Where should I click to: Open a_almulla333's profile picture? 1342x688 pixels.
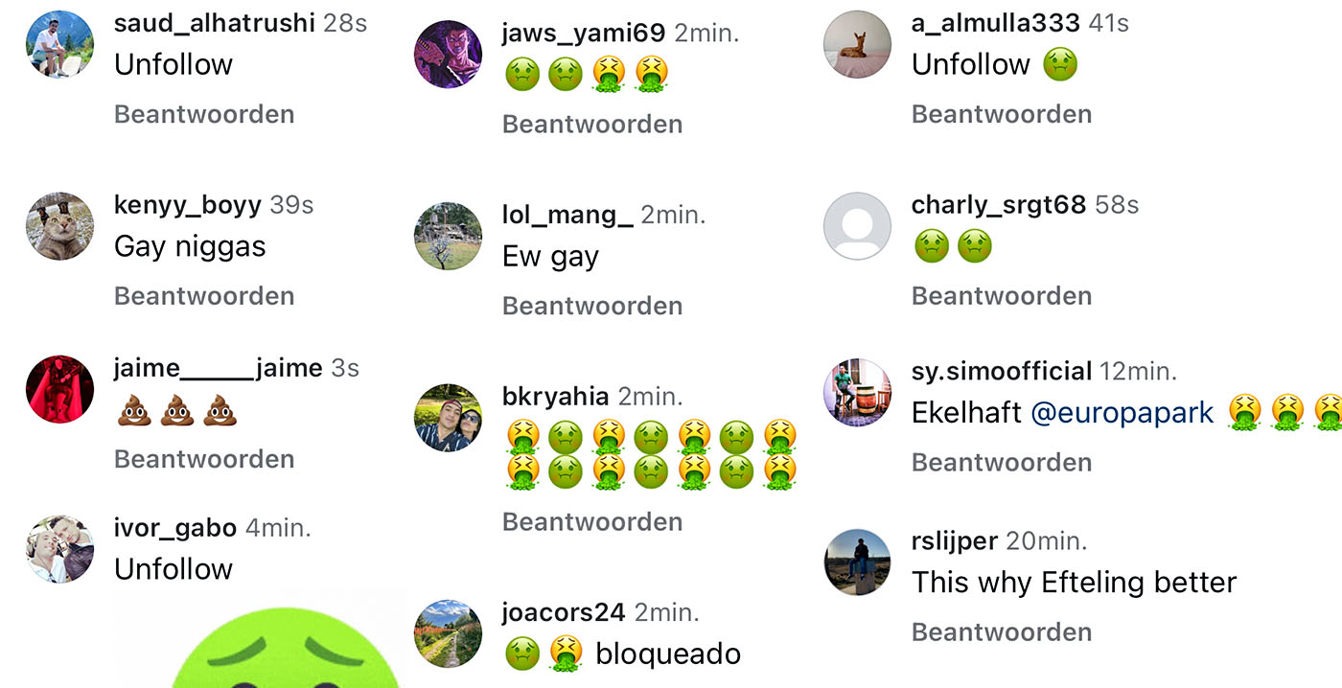(858, 44)
